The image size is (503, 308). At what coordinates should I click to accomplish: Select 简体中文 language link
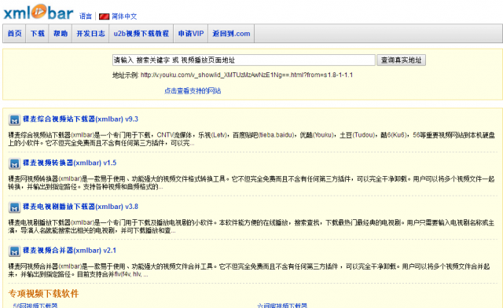(x=124, y=16)
